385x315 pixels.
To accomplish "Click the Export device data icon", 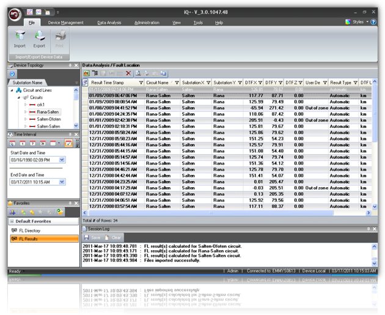I will click(39, 35).
